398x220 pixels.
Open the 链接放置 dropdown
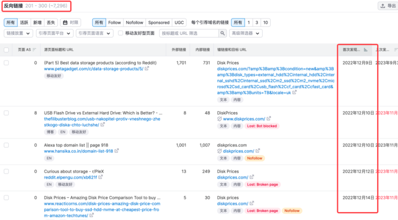click(18, 33)
